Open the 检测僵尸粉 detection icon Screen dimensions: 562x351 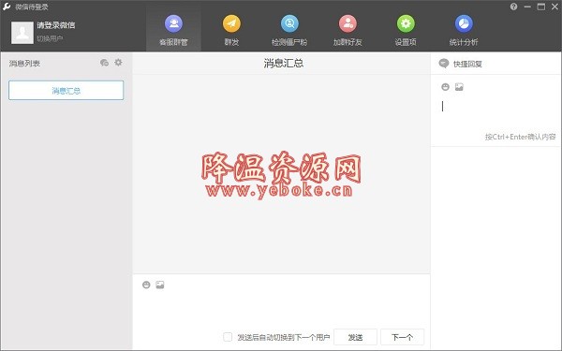289,23
